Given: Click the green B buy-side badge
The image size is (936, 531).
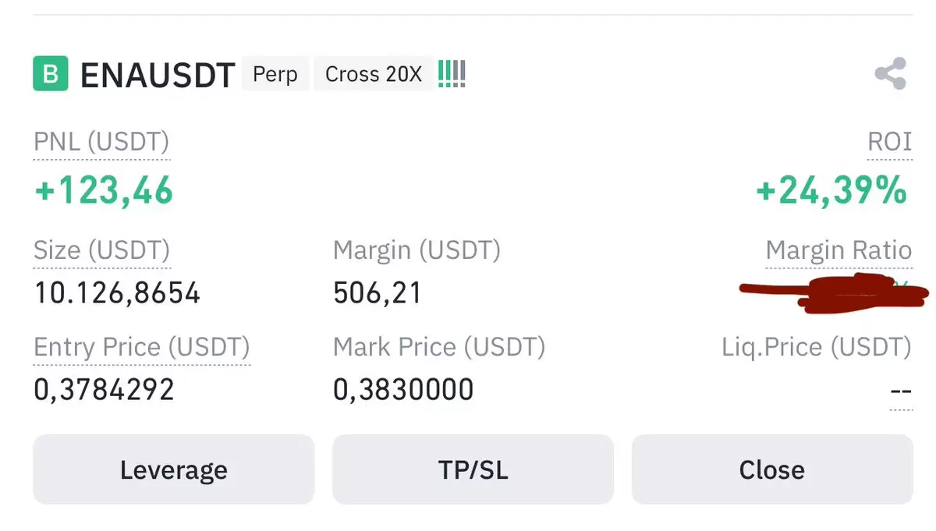Looking at the screenshot, I should pyautogui.click(x=51, y=74).
